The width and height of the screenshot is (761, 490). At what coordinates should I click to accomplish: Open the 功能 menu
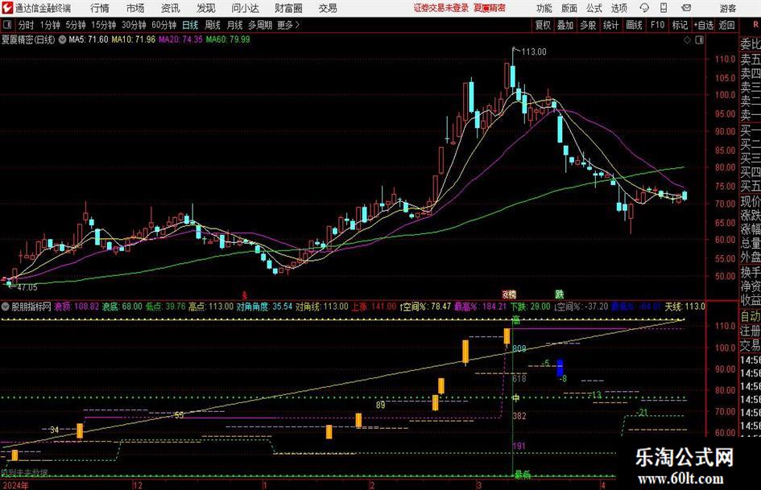tap(544, 8)
